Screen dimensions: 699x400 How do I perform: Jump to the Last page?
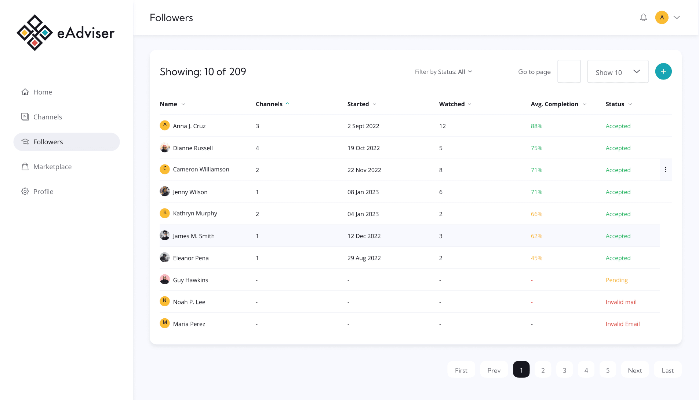coord(667,370)
